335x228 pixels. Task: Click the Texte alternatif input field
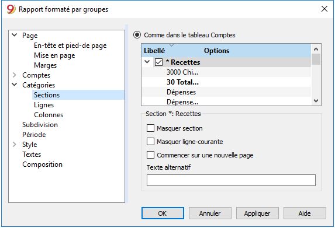pos(231,180)
